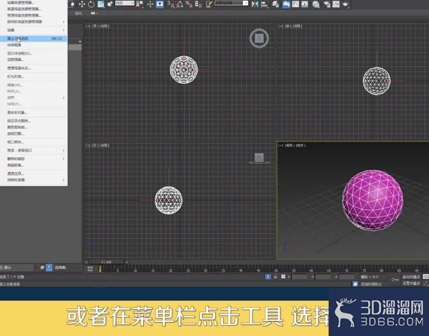Click the 填充 ribbon tab

78,13
